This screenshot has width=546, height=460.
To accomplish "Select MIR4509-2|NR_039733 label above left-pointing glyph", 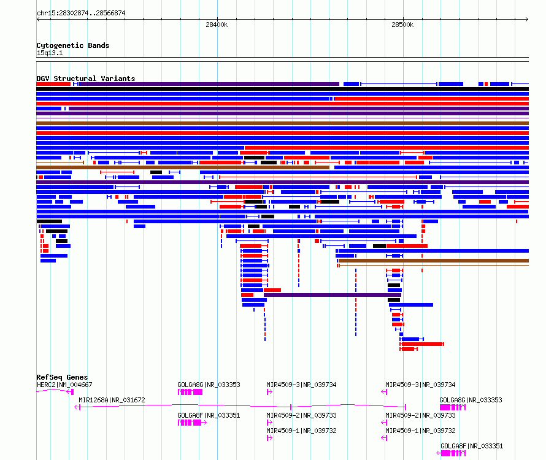I will [x=420, y=415].
